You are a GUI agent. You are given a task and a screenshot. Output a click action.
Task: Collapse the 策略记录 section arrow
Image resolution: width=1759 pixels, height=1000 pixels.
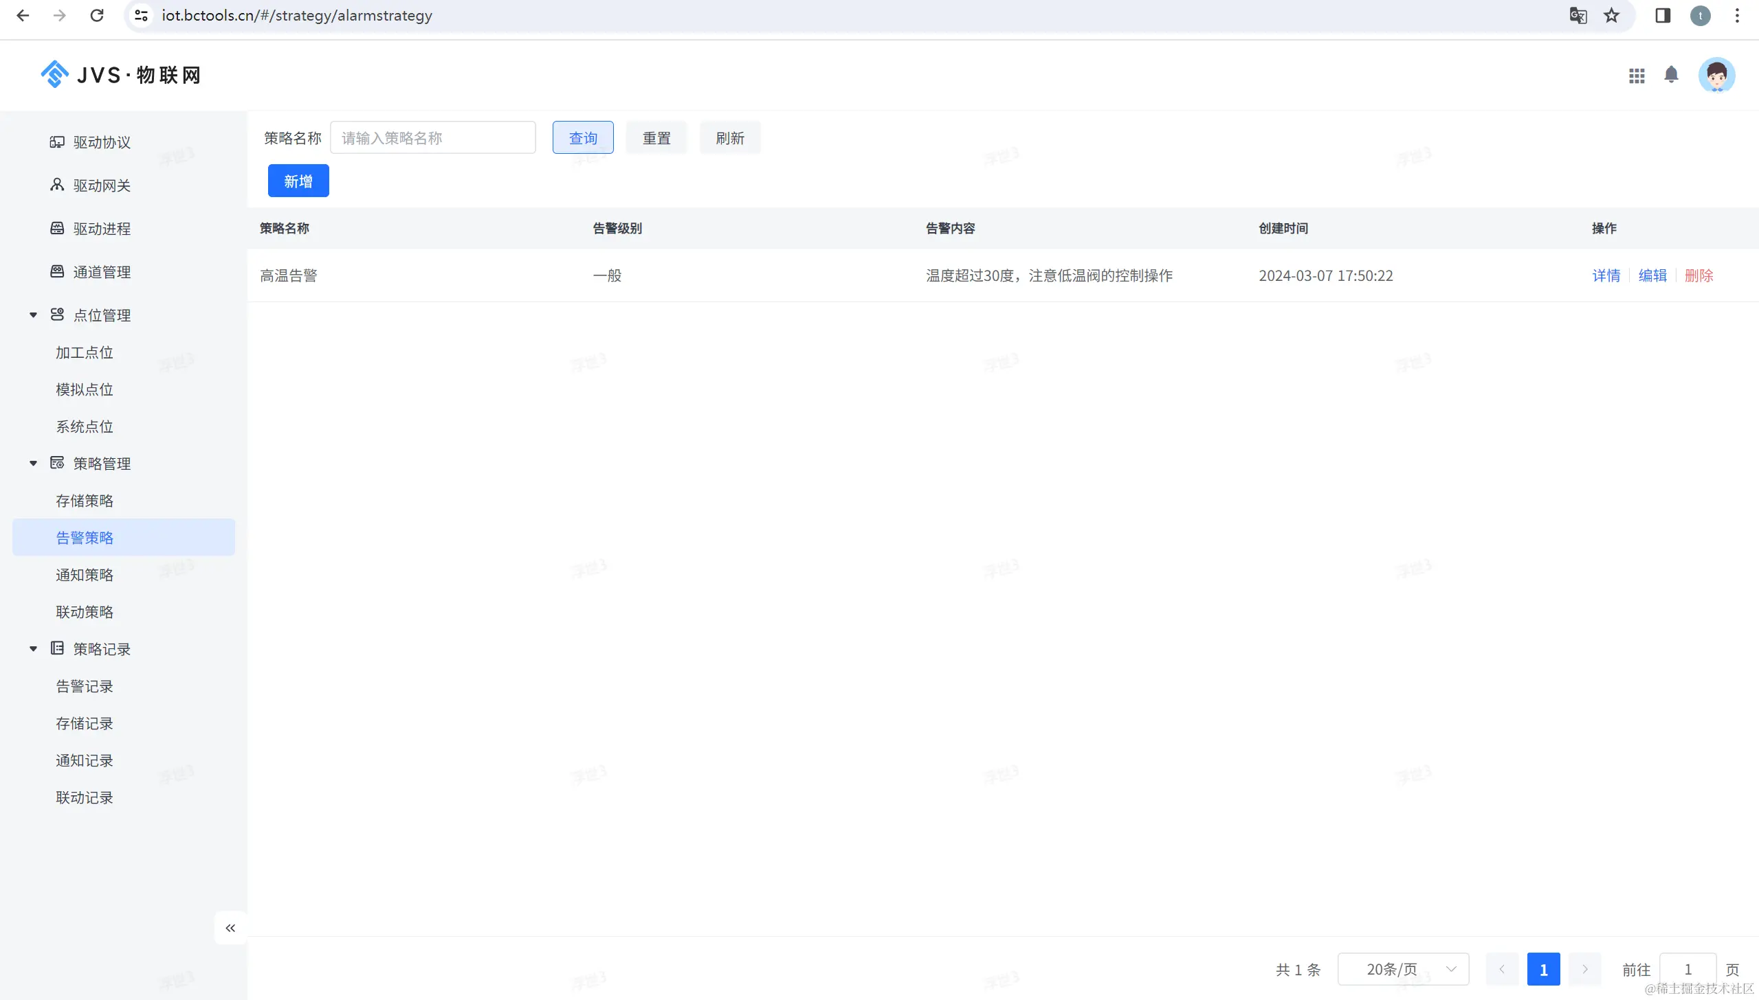[33, 649]
